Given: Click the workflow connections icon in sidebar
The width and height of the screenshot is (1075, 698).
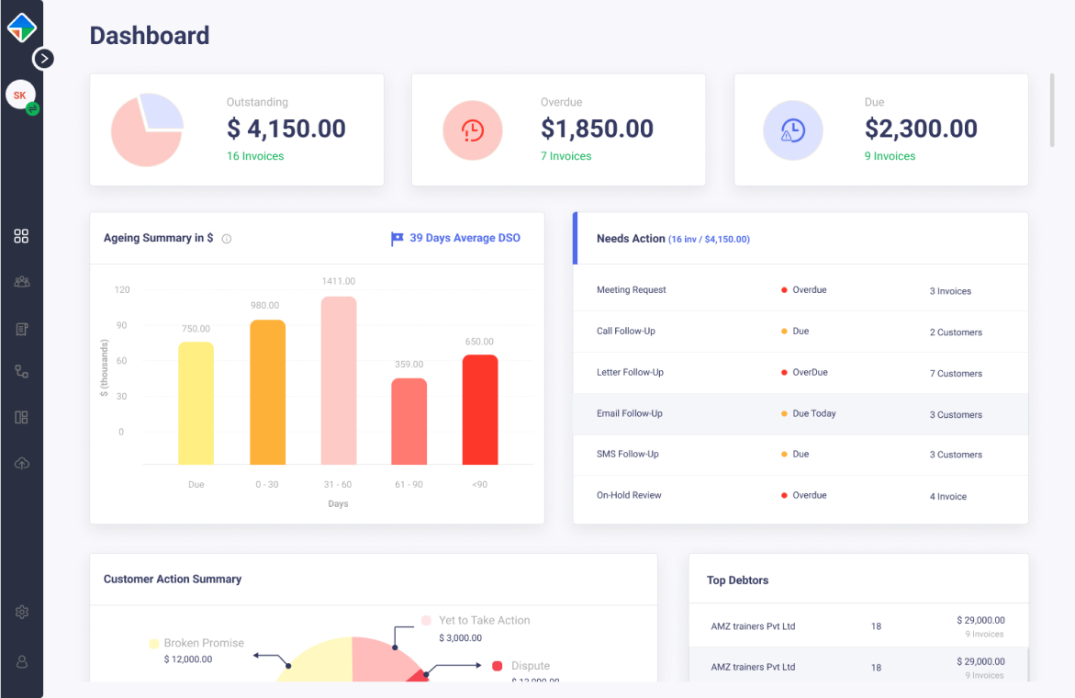Looking at the screenshot, I should 21,371.
